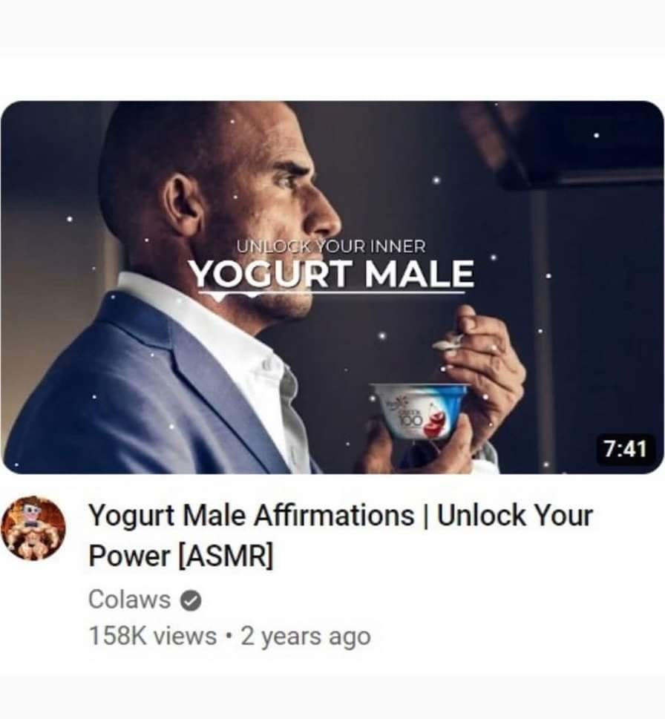The width and height of the screenshot is (665, 719).
Task: Click the verified checkmark badge beside Colaws
Action: pyautogui.click(x=190, y=600)
